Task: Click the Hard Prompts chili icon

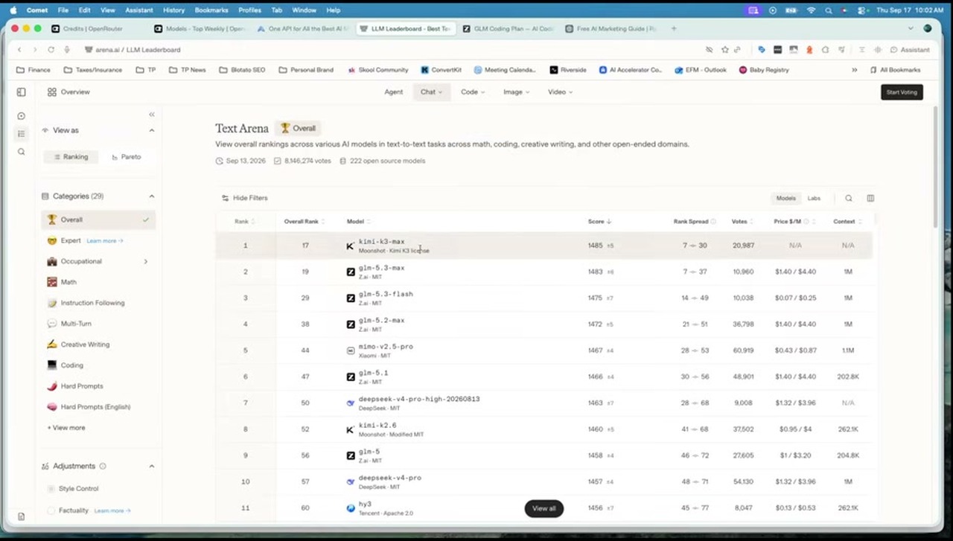Action: pyautogui.click(x=51, y=386)
